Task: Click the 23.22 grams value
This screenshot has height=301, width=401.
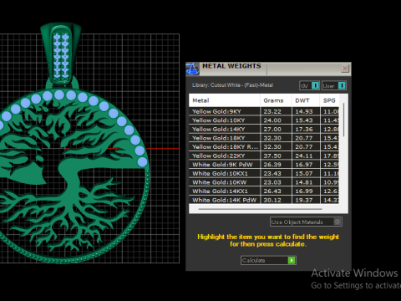Action: click(272, 111)
